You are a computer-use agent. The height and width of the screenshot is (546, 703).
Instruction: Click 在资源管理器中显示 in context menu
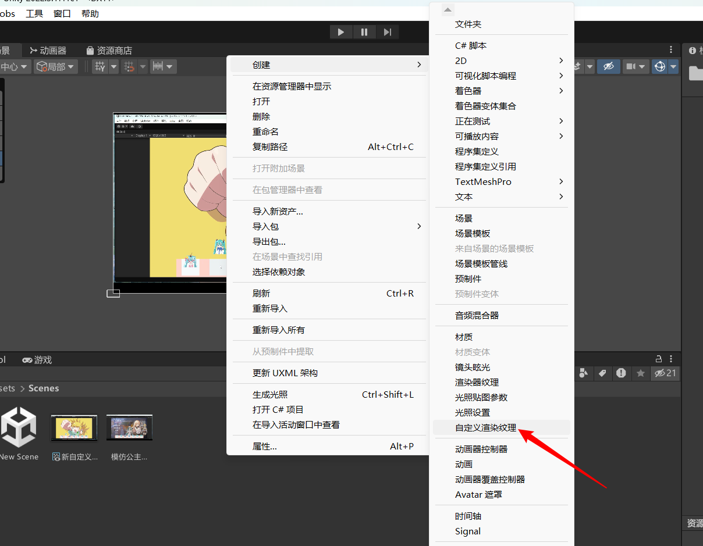[x=329, y=86]
